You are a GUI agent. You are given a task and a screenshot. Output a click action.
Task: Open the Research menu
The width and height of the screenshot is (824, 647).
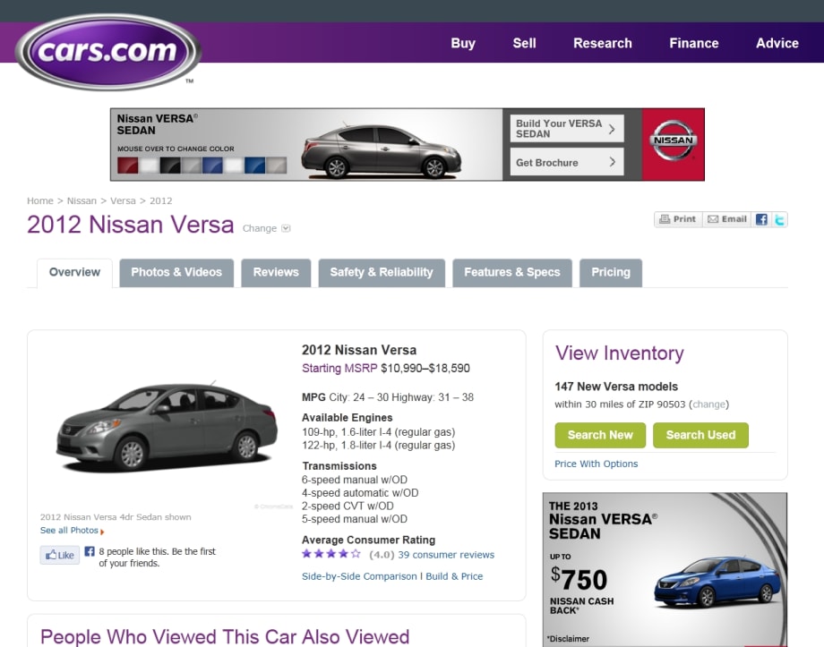click(x=602, y=43)
